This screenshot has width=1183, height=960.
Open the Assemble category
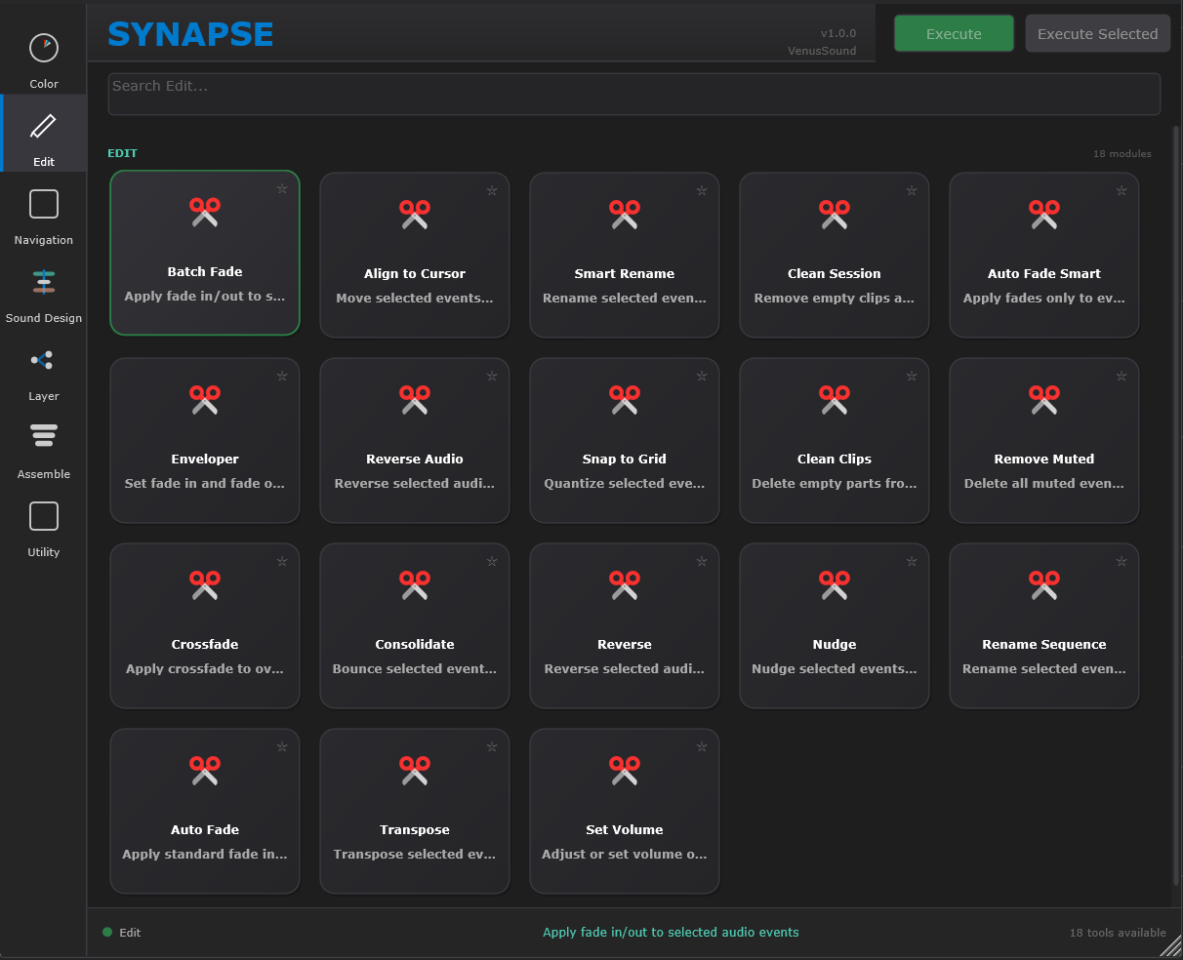point(44,446)
